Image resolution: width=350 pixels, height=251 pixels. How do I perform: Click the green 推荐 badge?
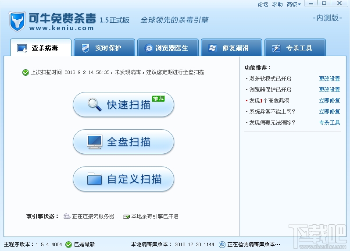[x=158, y=99]
